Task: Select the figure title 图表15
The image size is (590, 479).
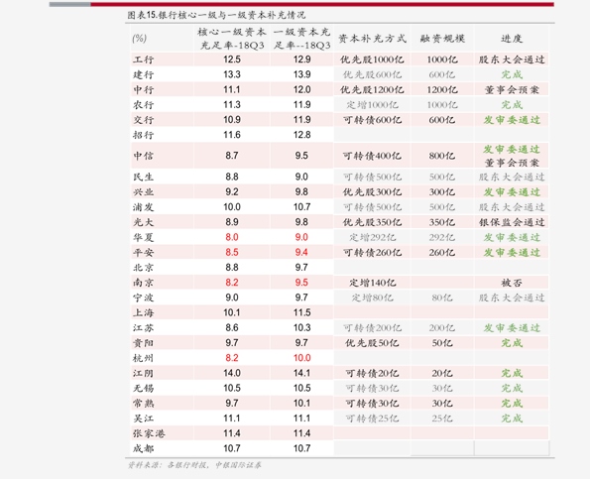Action: (x=216, y=15)
